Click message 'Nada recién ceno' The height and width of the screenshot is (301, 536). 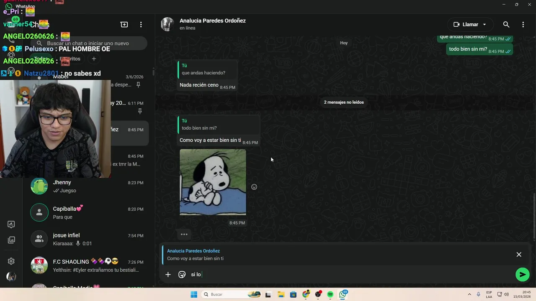coord(199,85)
